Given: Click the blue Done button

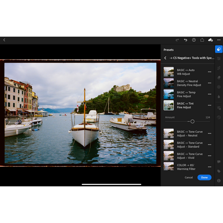Looking at the screenshot, I should tap(204, 177).
